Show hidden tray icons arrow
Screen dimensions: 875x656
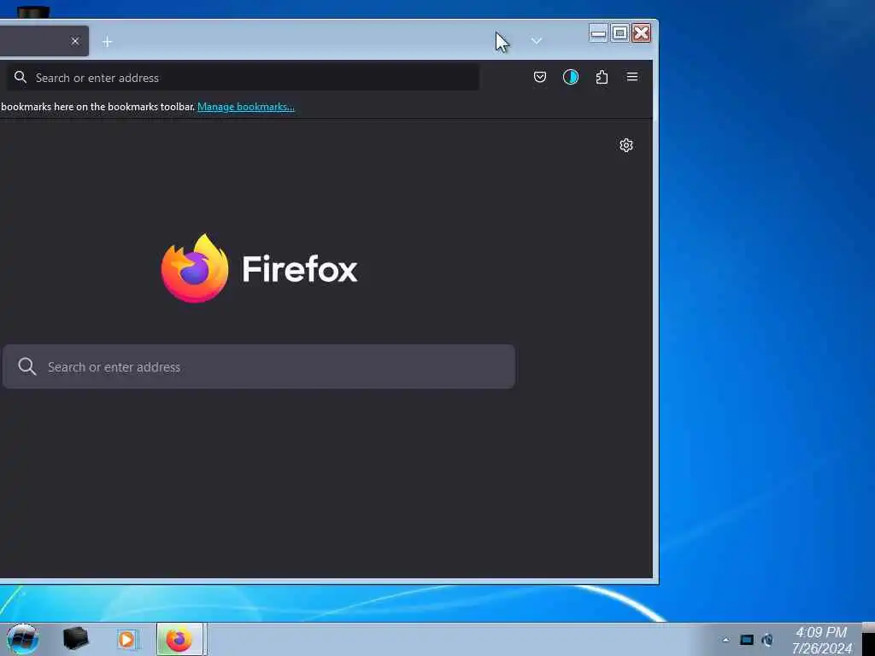[725, 640]
